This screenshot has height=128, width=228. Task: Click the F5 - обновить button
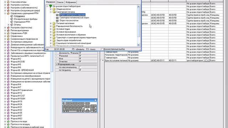point(78,49)
